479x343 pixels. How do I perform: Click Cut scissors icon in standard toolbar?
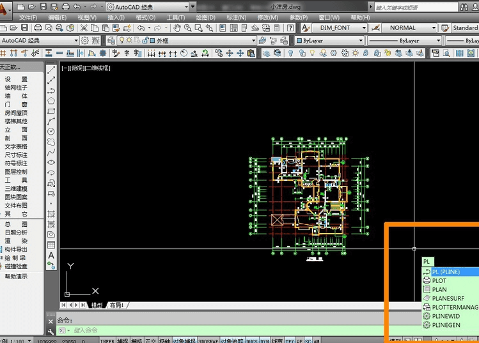pyautogui.click(x=84, y=28)
